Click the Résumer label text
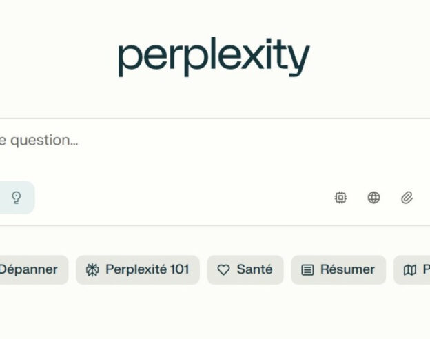 coord(347,269)
